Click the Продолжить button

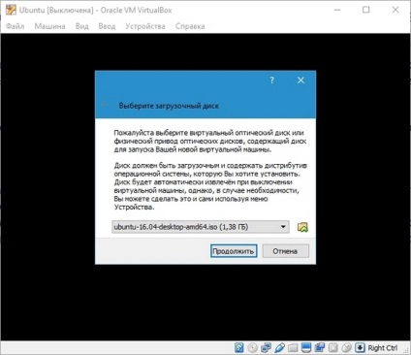(x=234, y=251)
